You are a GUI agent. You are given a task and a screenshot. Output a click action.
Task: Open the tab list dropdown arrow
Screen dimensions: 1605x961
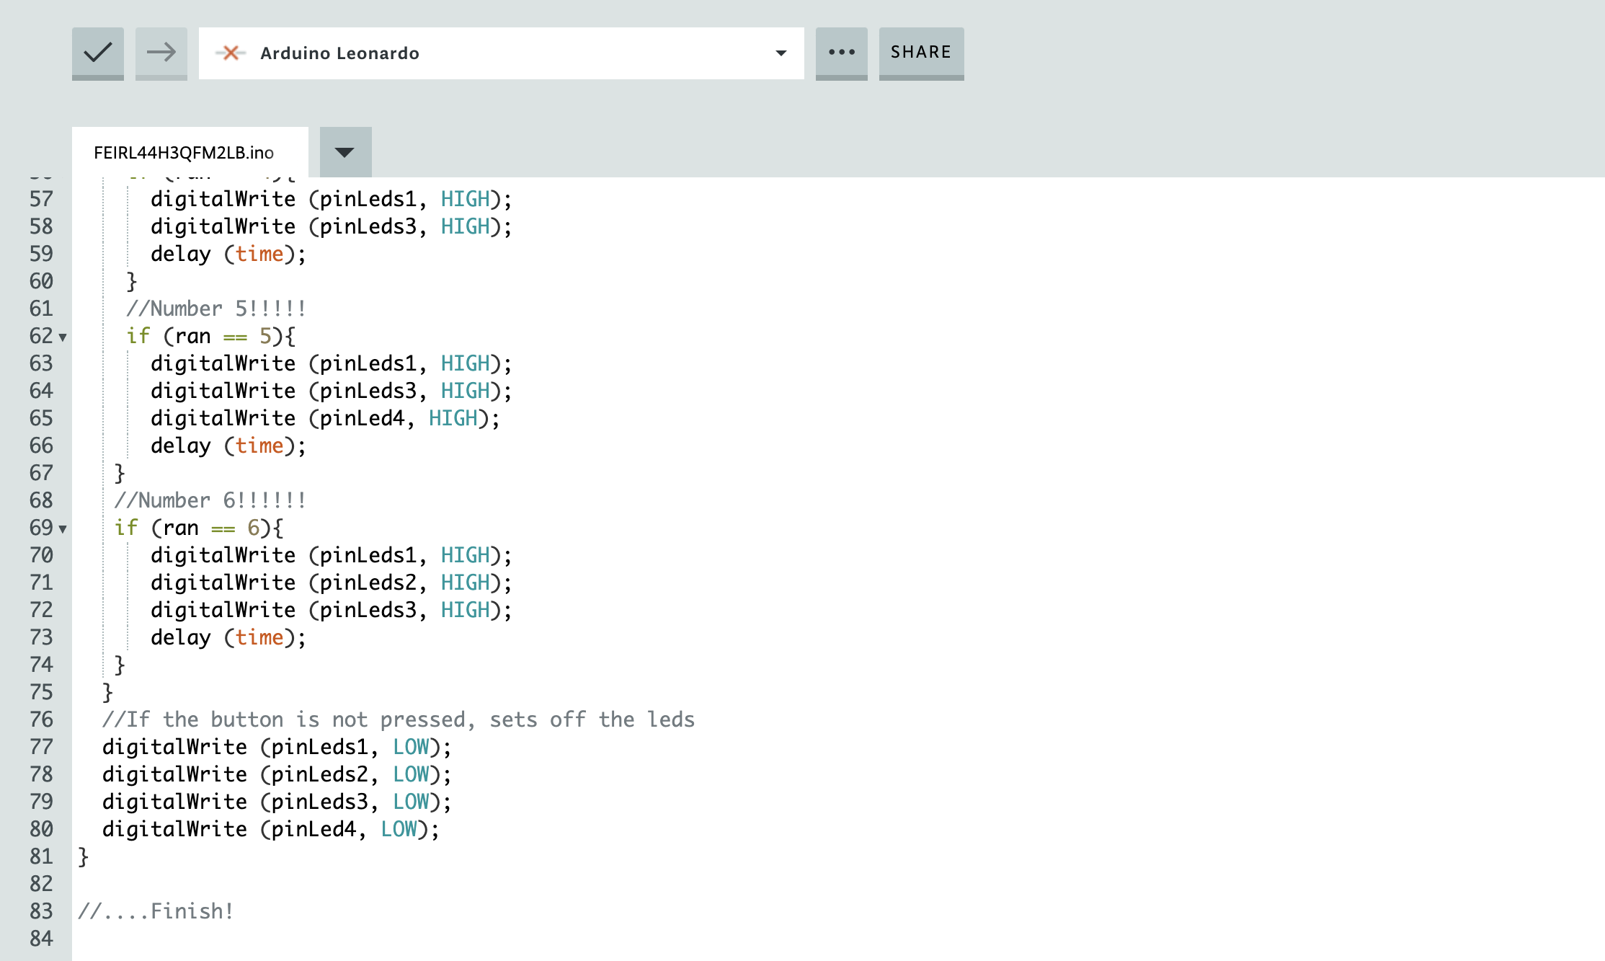tap(346, 152)
